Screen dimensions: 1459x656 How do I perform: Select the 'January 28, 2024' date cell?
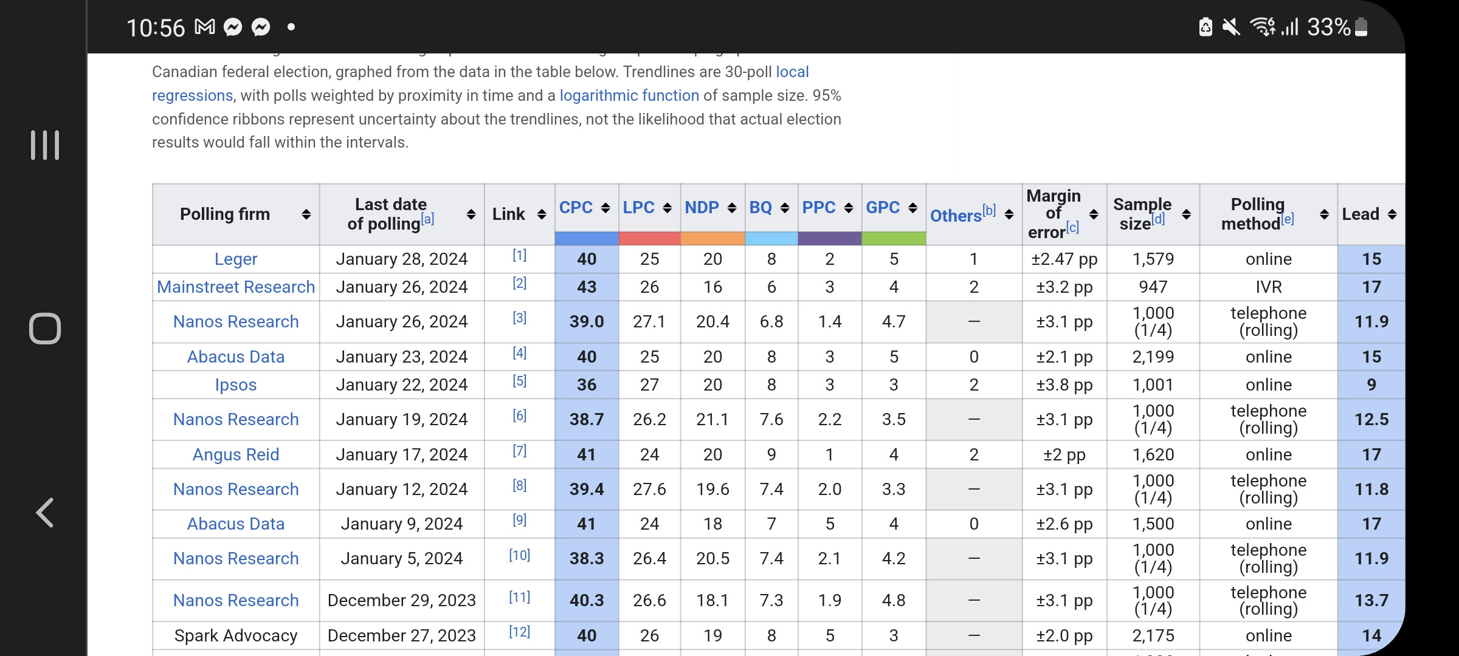click(402, 259)
